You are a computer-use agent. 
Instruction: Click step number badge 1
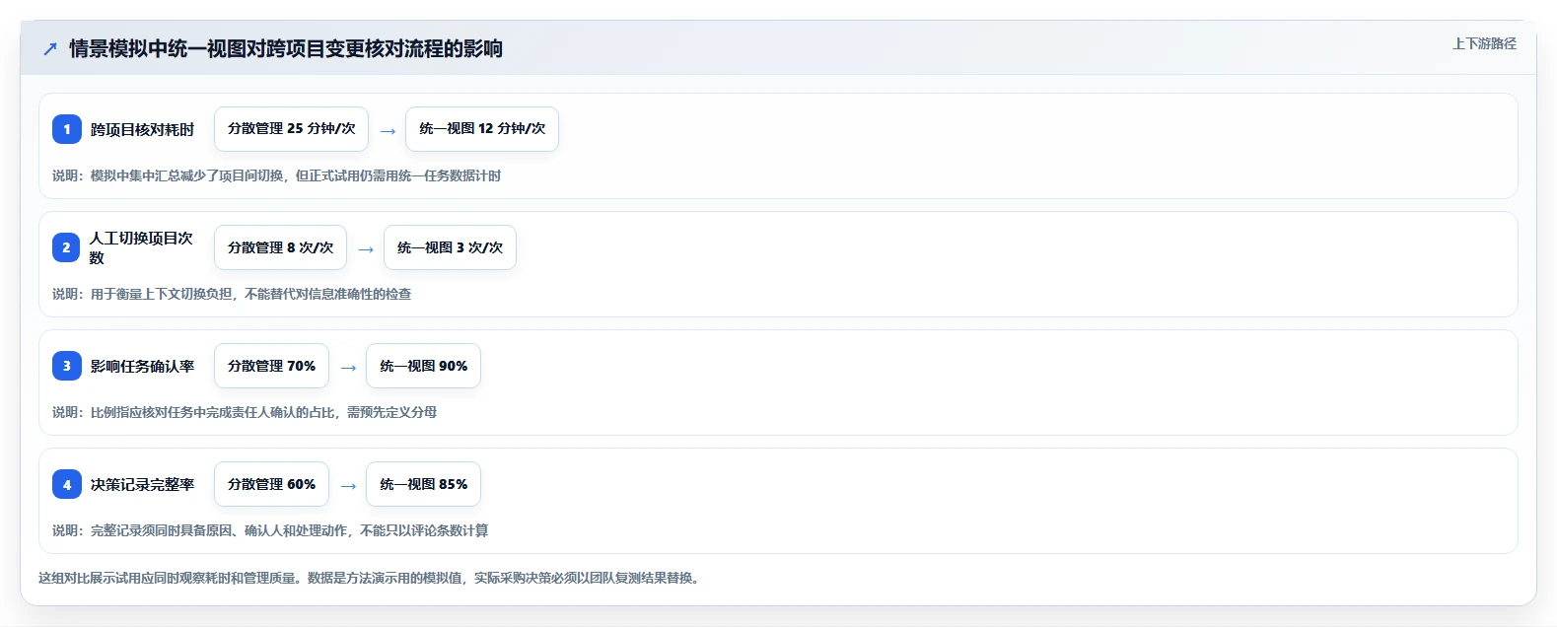(x=67, y=129)
